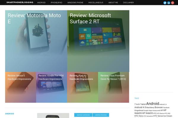178x118 pixels.
Task: Open the Review: Motorola Moto E article
Action: (x=36, y=41)
